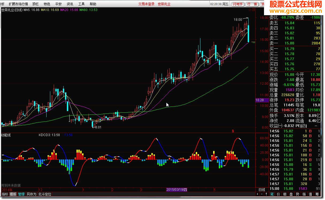Switch to the 指 tab in quote panel
This screenshot has width=325, height=200.
[304, 194]
